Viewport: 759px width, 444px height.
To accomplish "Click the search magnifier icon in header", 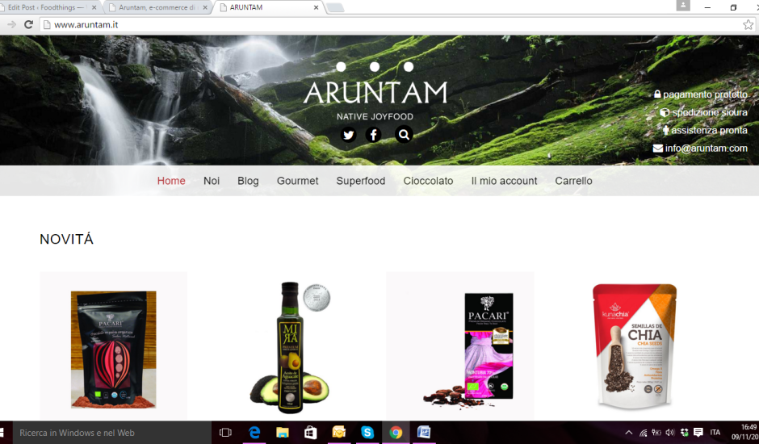I will click(404, 134).
